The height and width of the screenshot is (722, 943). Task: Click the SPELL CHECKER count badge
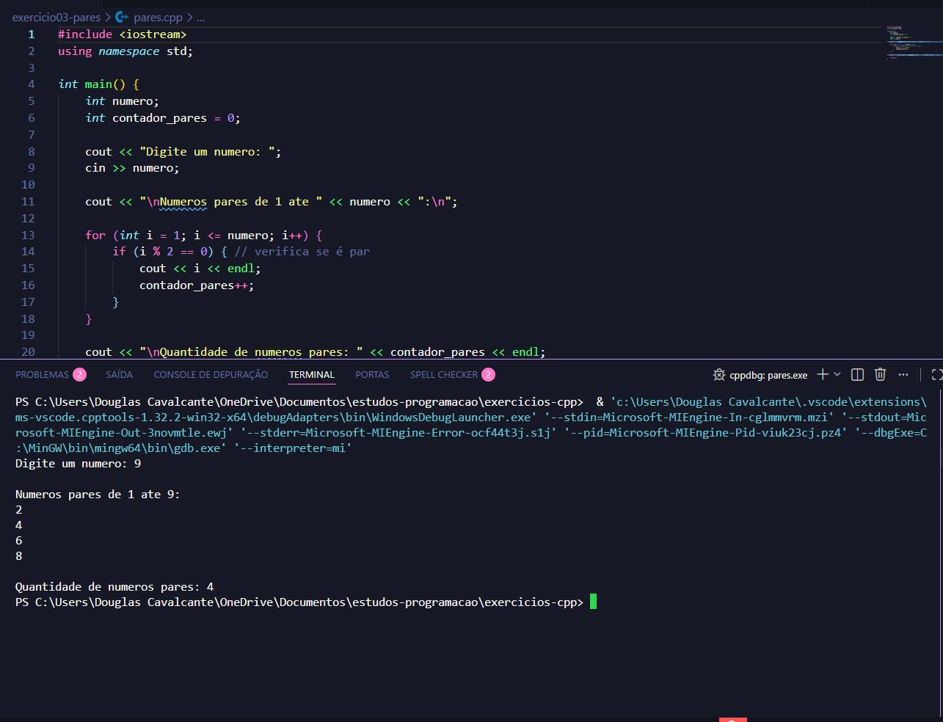[x=488, y=375]
